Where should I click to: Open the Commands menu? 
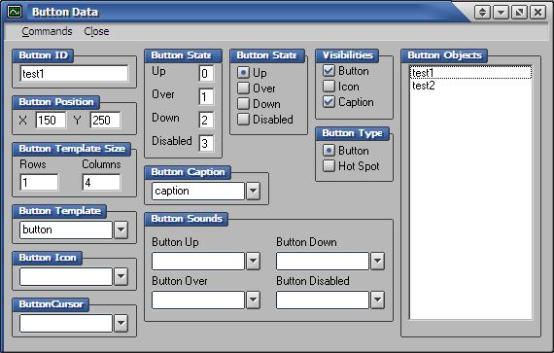point(47,31)
